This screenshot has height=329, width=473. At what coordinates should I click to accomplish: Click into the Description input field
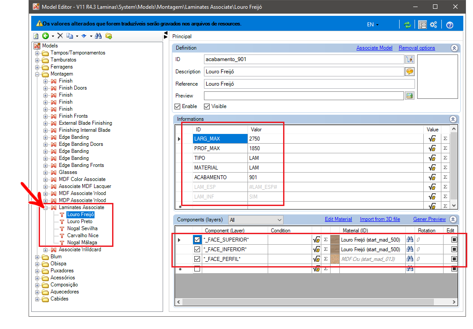click(x=304, y=72)
